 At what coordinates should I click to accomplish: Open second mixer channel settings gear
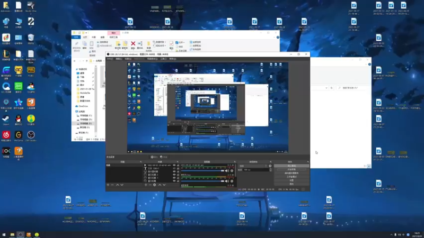coord(232,181)
